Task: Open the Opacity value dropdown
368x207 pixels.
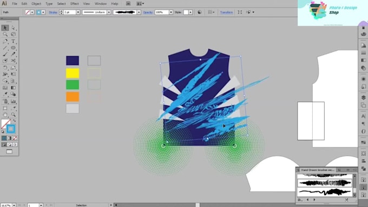Action: (x=171, y=12)
